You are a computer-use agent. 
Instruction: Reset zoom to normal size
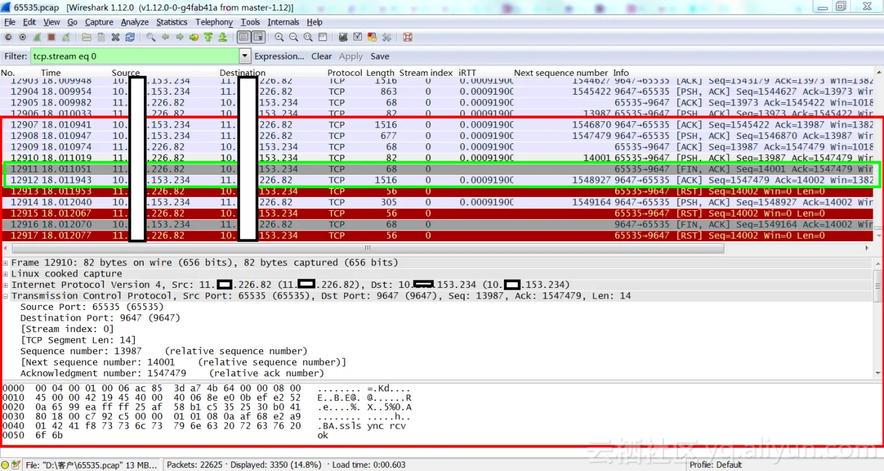coord(308,37)
